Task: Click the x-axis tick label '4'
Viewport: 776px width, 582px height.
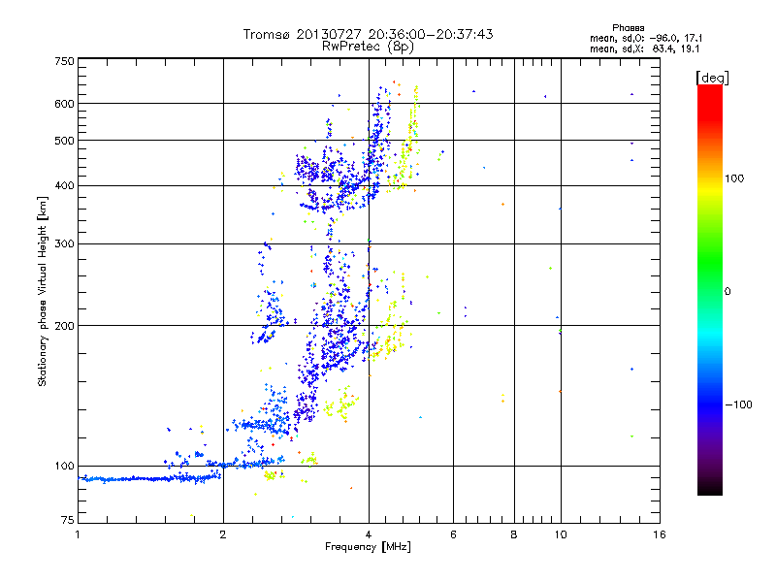Action: (x=369, y=534)
